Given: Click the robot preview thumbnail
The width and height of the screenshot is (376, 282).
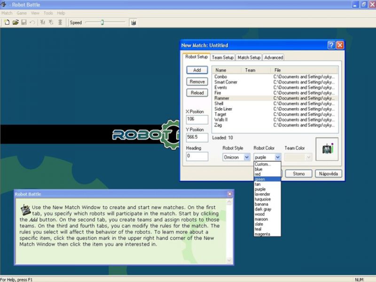Looking at the screenshot, I should point(327,149).
